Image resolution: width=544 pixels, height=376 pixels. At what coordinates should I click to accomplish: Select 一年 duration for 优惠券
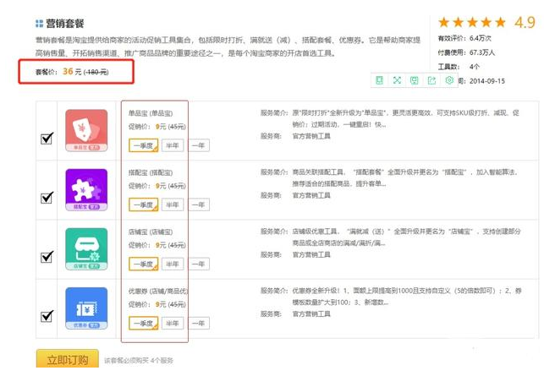199,324
